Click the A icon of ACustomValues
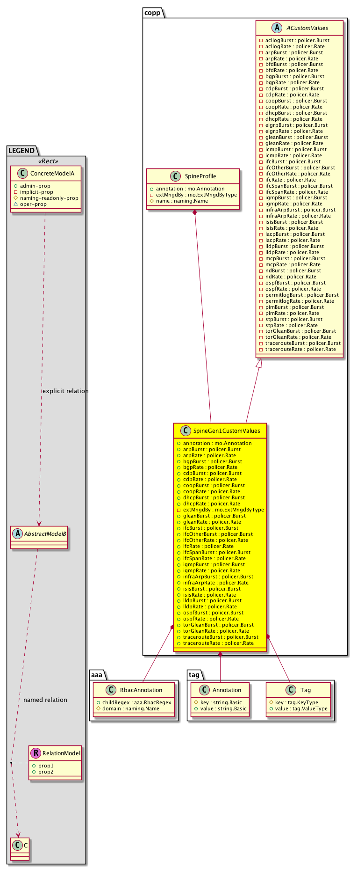 tap(277, 28)
